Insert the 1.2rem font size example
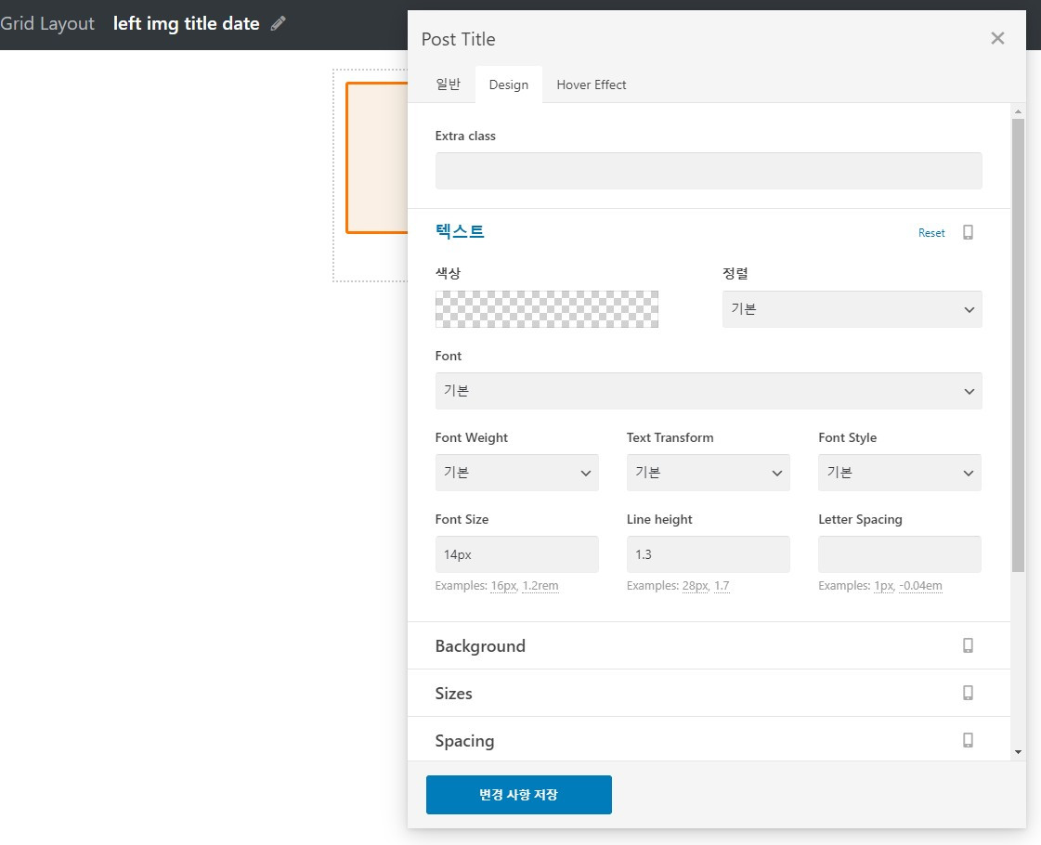 click(540, 585)
